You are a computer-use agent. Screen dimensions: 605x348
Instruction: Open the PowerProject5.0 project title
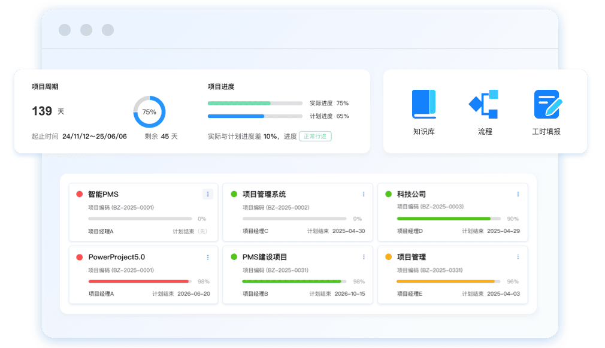[117, 257]
